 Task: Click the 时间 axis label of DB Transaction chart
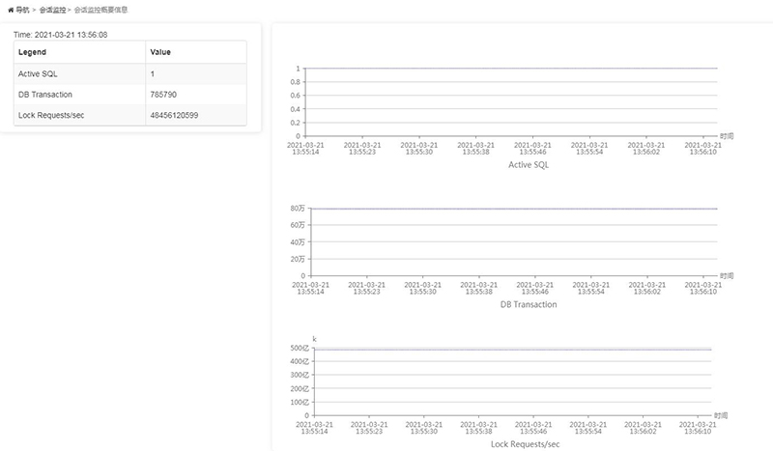point(727,276)
